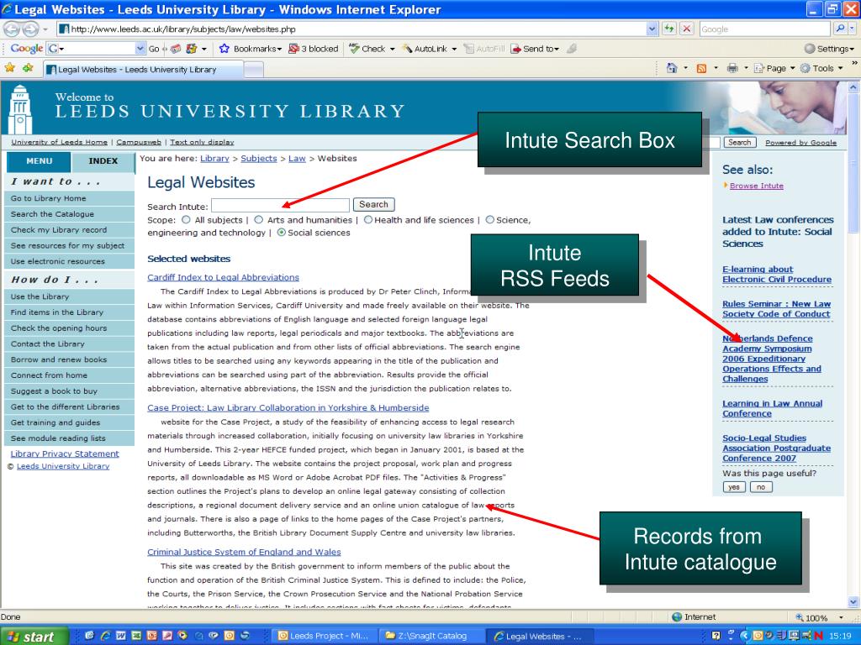Click the Check spelling button
The height and width of the screenshot is (645, 861).
click(x=372, y=49)
